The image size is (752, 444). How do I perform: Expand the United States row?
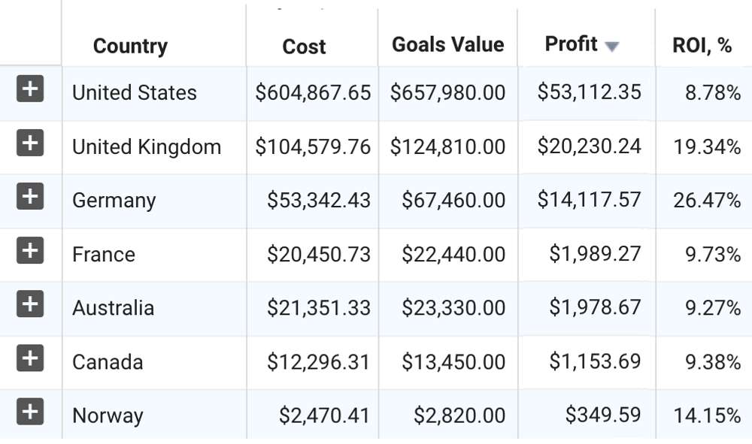click(30, 89)
